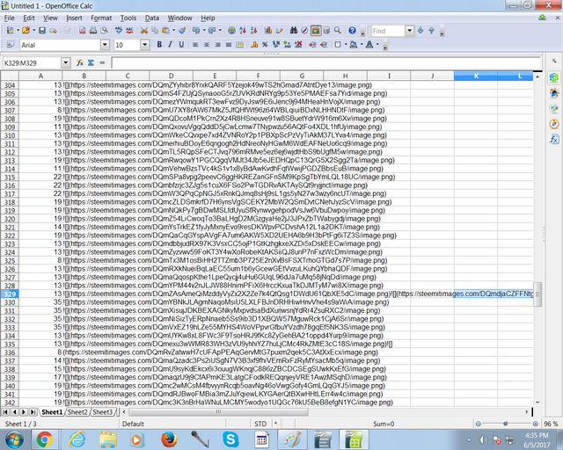Switch to the Sheet2 tab
This screenshot has width=563, height=450.
pyautogui.click(x=77, y=412)
